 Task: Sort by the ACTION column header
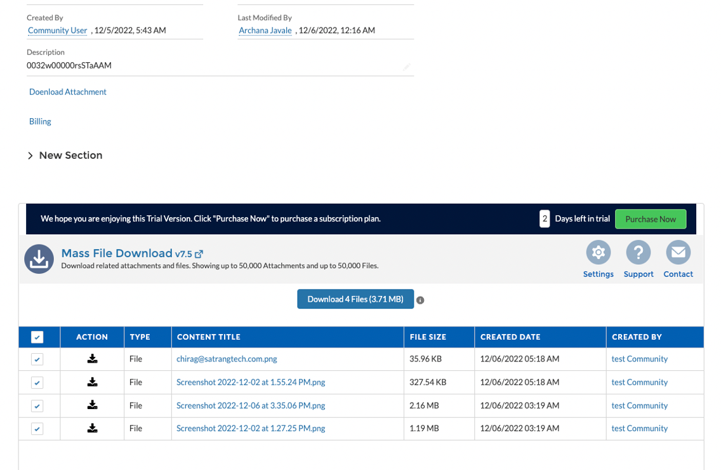point(92,337)
